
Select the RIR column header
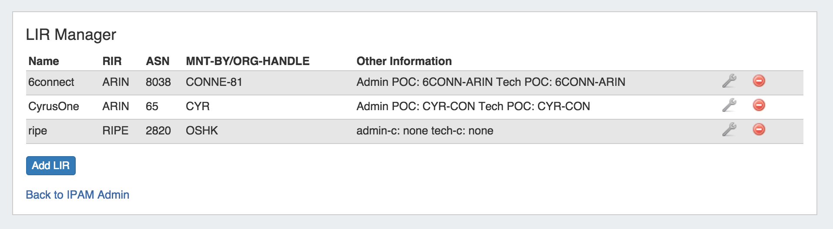[112, 61]
